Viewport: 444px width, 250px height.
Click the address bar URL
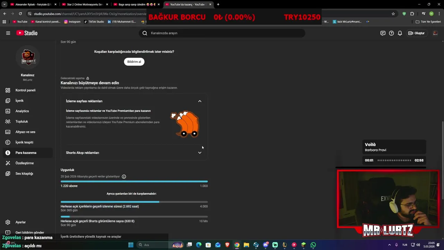click(x=90, y=14)
